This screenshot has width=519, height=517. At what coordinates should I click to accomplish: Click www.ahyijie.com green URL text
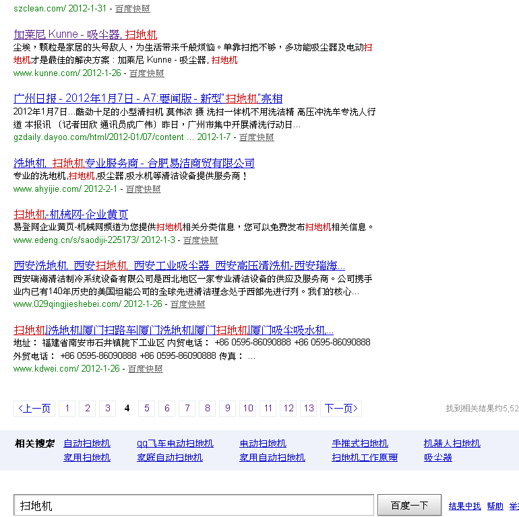pos(47,189)
